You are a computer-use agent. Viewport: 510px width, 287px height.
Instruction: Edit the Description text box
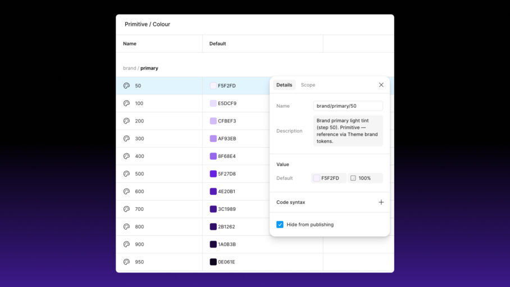(348, 131)
